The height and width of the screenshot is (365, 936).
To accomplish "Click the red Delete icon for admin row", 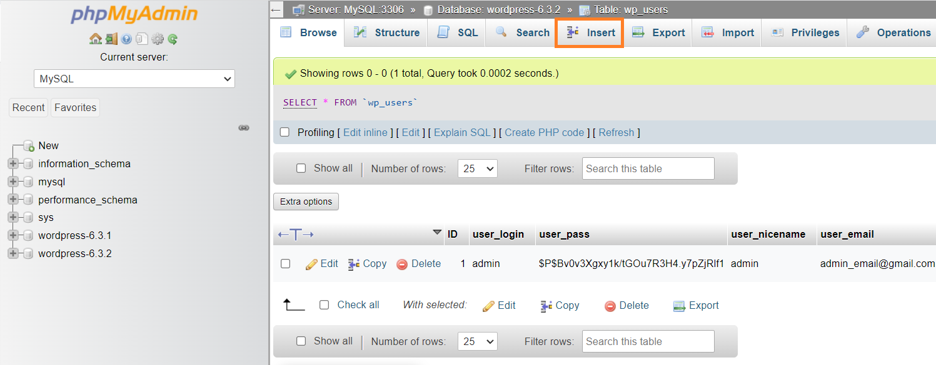I will click(402, 264).
